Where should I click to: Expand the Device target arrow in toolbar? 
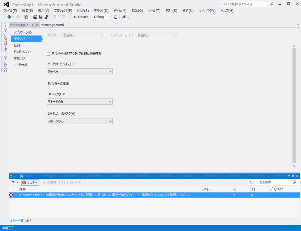pyautogui.click(x=91, y=17)
